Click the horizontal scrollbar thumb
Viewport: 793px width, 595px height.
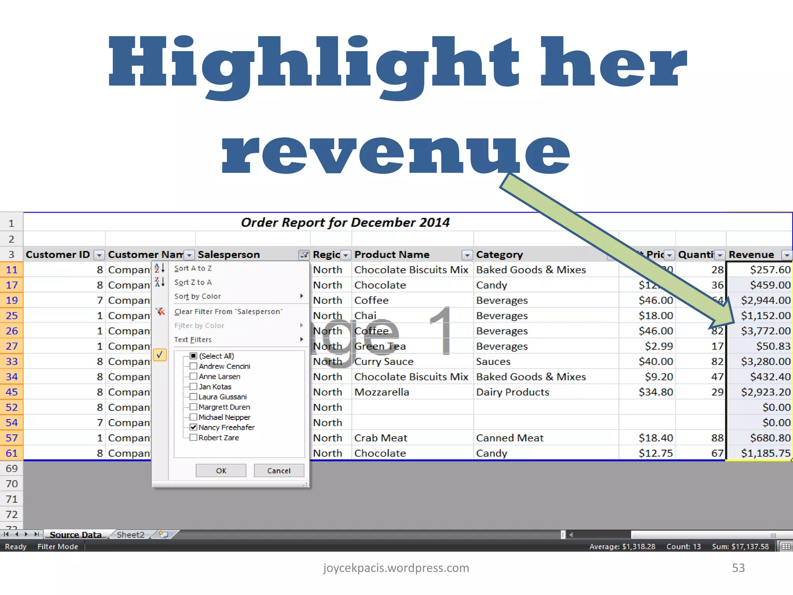click(711, 535)
